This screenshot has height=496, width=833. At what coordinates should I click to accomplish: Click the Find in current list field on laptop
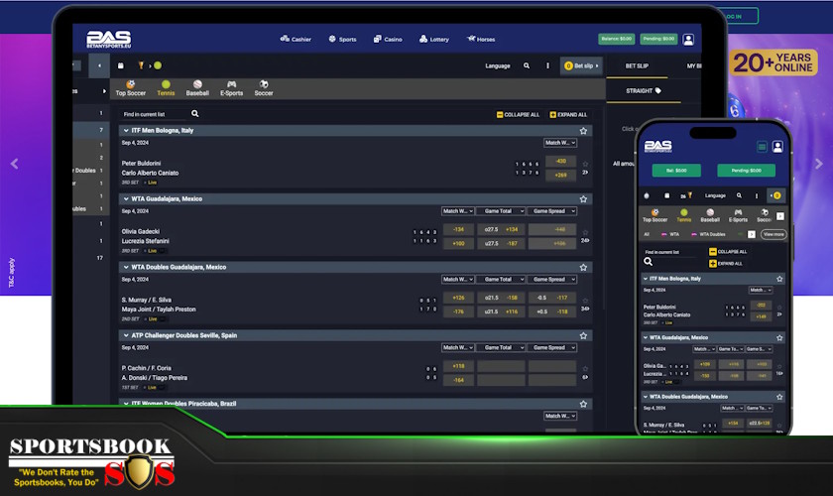[156, 114]
